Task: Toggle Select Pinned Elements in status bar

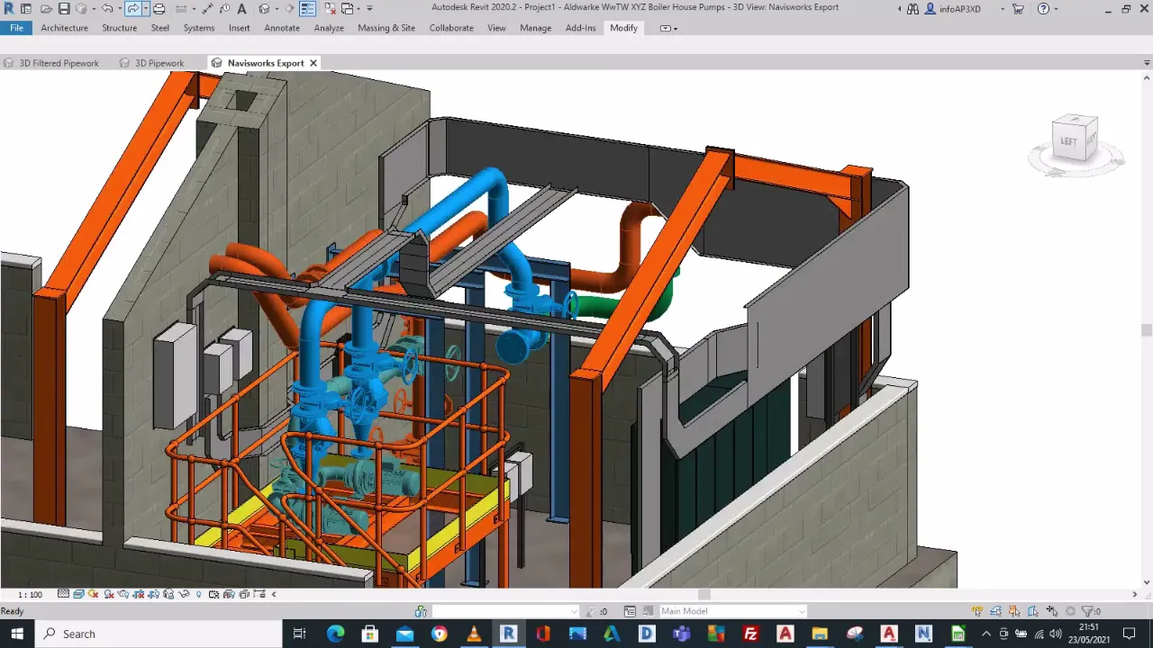Action: [x=1014, y=611]
